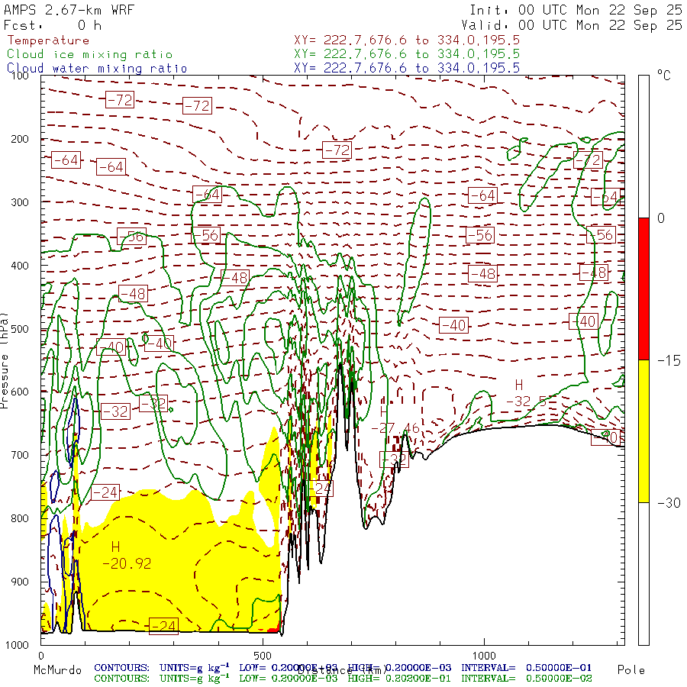Click the yellow segment of the temperature color bar
687x687 pixels.
643,431
